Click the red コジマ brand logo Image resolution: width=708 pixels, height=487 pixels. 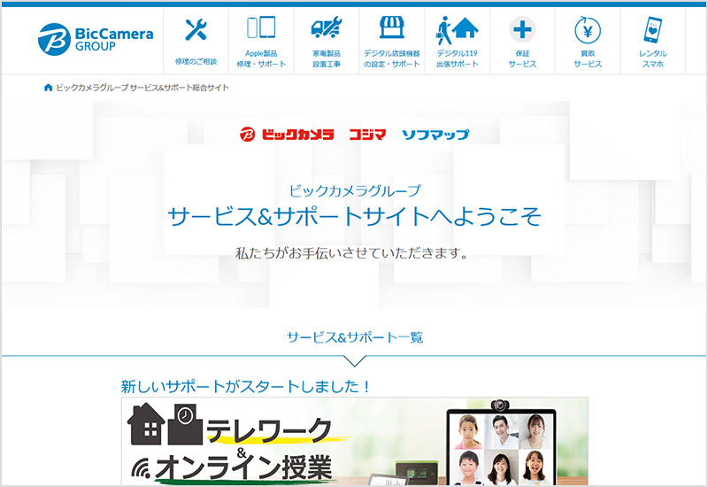tap(367, 135)
